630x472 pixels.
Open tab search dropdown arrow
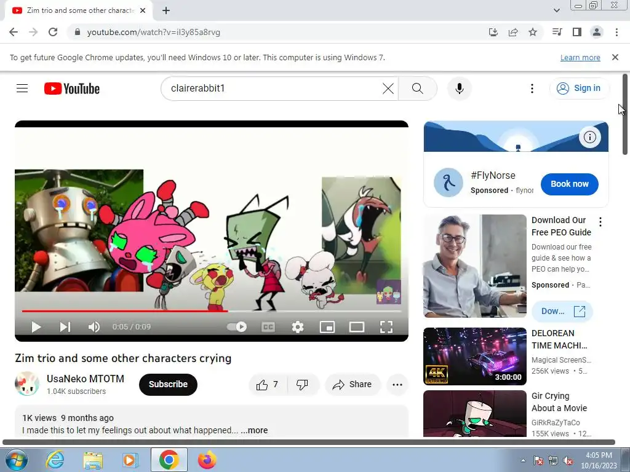coord(556,10)
